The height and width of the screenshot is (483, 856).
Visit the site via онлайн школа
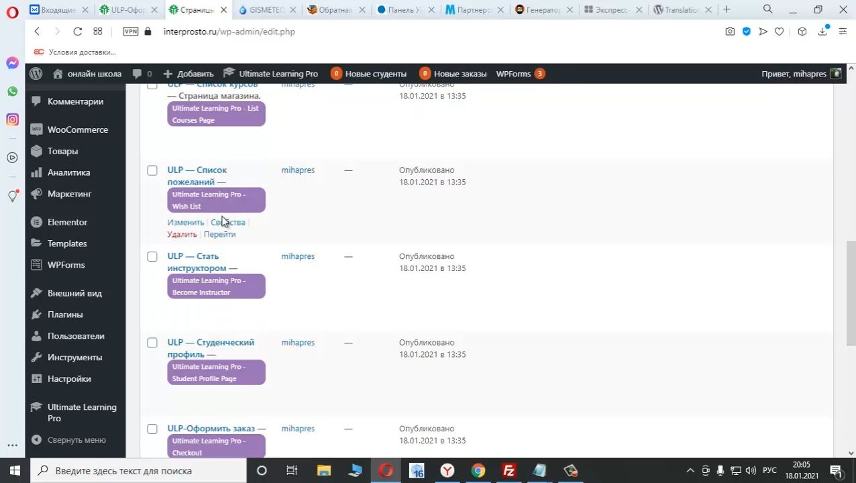(x=87, y=74)
